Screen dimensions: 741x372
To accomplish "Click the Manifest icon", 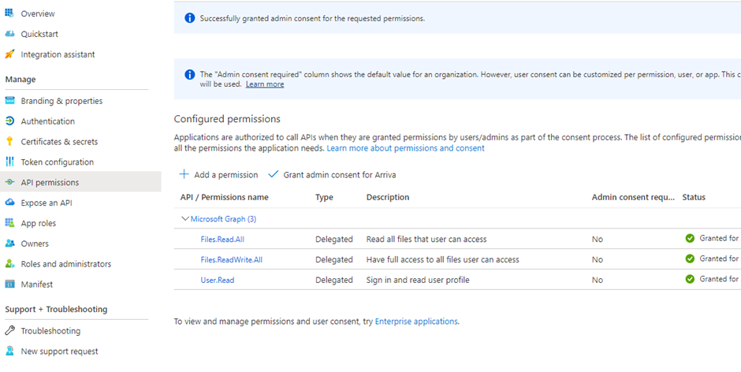I will pos(9,284).
